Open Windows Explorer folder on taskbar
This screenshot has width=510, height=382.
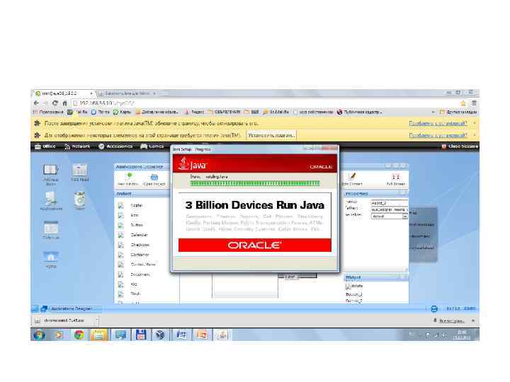(x=99, y=335)
